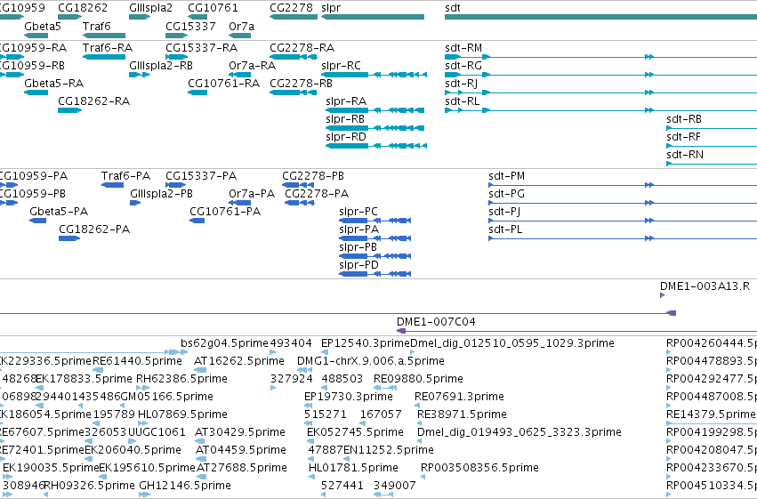This screenshot has height=499, width=757.
Task: Click protein CG2278-PA
Action: tap(317, 194)
